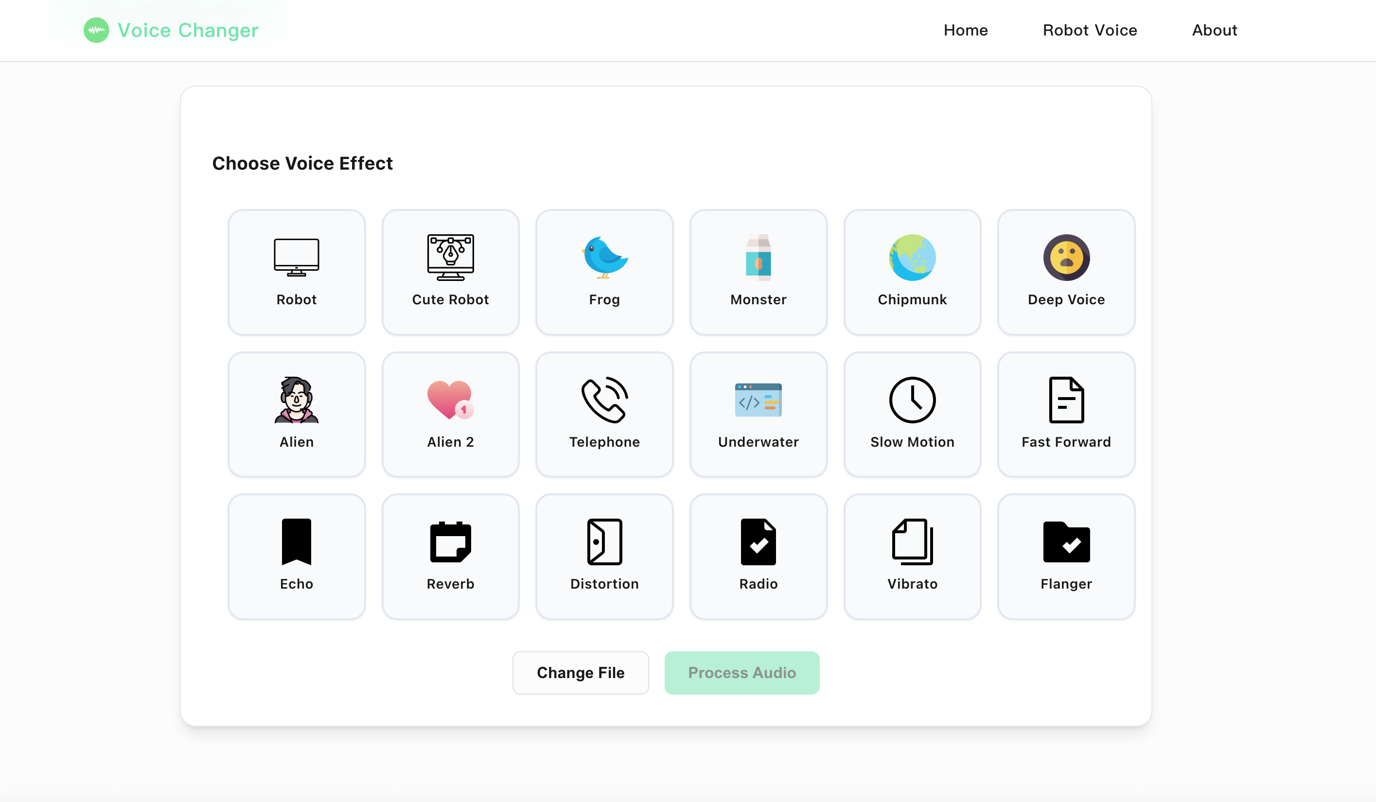Select the Telephone voice effect
This screenshot has width=1376, height=802.
(604, 415)
